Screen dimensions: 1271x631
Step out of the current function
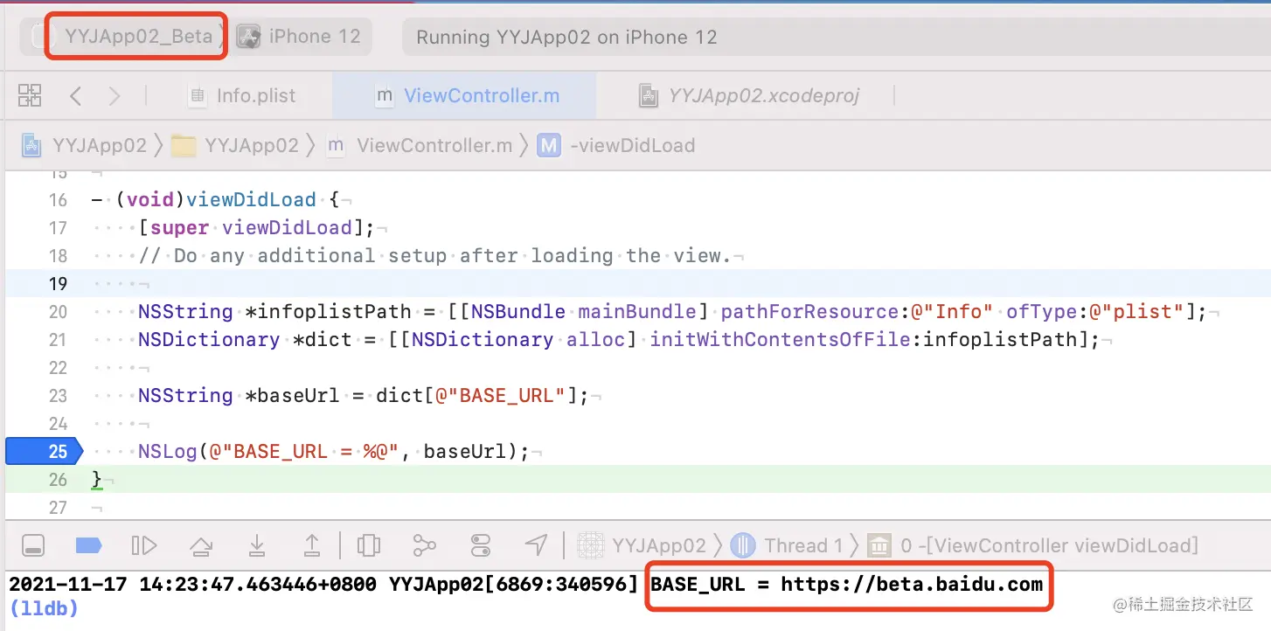pos(311,544)
